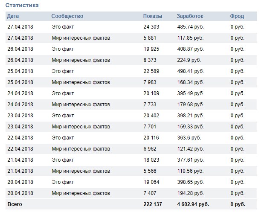Click the Фрод column header
The image size is (264, 215).
point(237,16)
